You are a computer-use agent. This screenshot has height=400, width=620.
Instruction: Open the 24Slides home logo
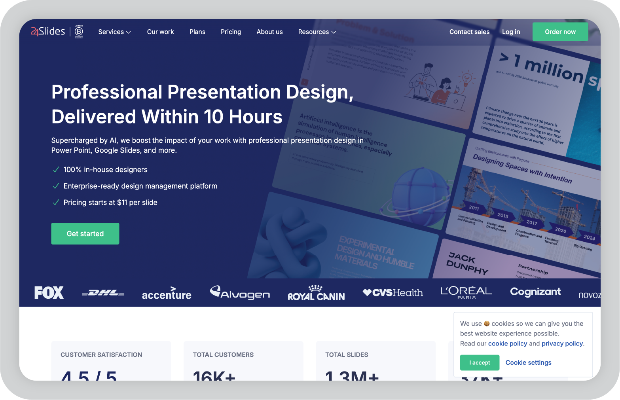[48, 31]
